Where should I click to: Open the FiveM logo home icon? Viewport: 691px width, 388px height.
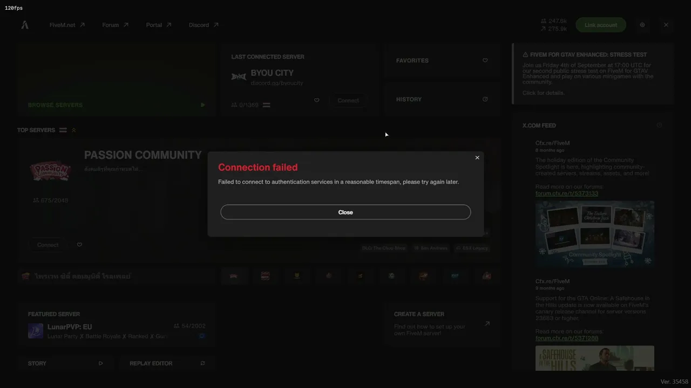[x=25, y=25]
